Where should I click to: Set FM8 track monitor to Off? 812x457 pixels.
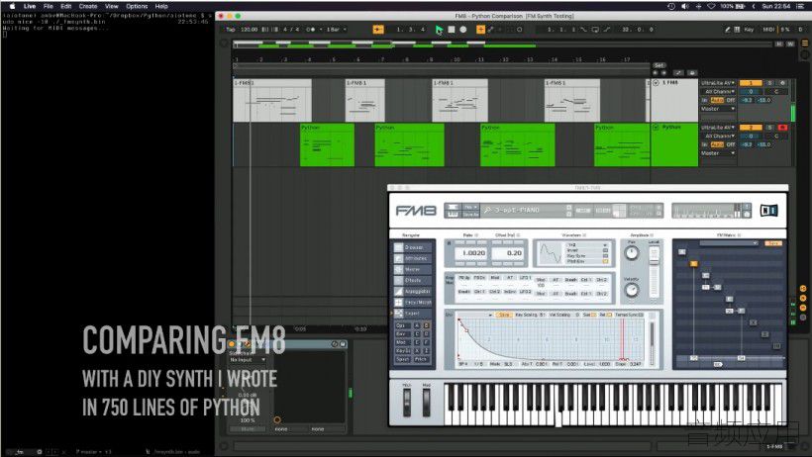[x=730, y=101]
